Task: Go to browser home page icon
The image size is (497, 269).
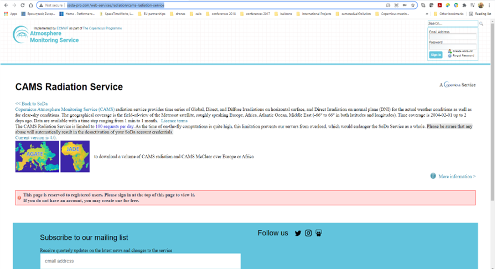Action: (x=31, y=5)
